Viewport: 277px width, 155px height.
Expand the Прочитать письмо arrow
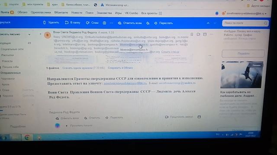(67, 126)
